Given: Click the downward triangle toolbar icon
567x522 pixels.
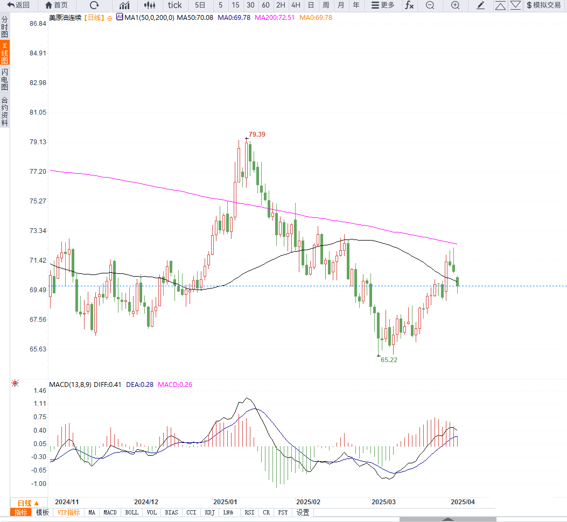Looking at the screenshot, I should [x=515, y=5].
